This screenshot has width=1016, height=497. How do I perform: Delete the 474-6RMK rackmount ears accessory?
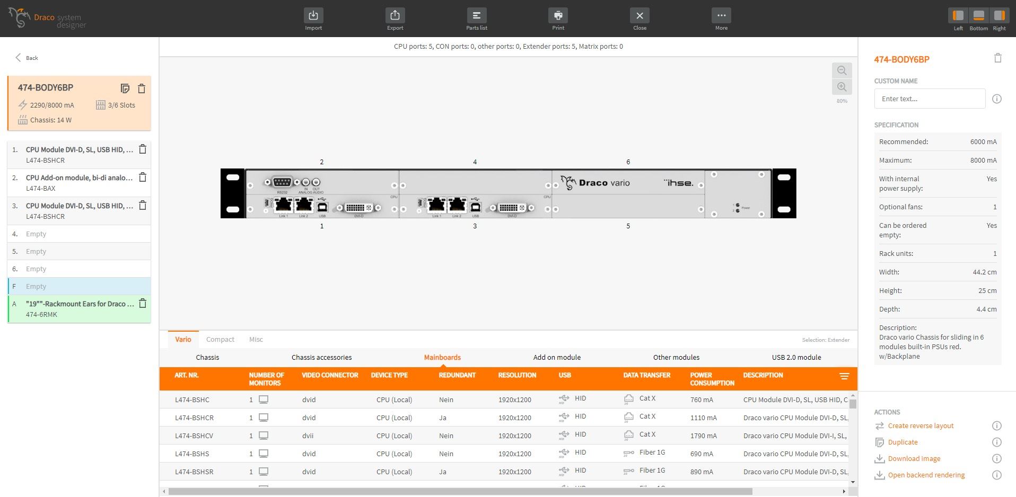point(143,304)
